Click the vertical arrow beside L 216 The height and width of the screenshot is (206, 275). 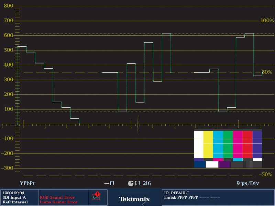(136, 184)
